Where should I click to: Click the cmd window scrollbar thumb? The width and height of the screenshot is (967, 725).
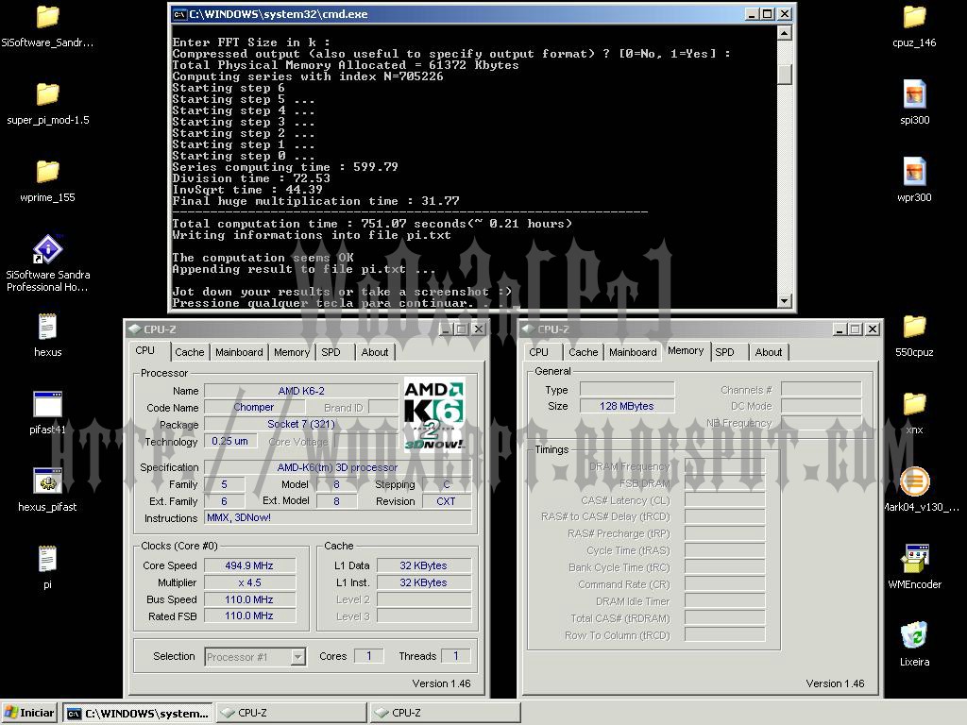tap(785, 75)
